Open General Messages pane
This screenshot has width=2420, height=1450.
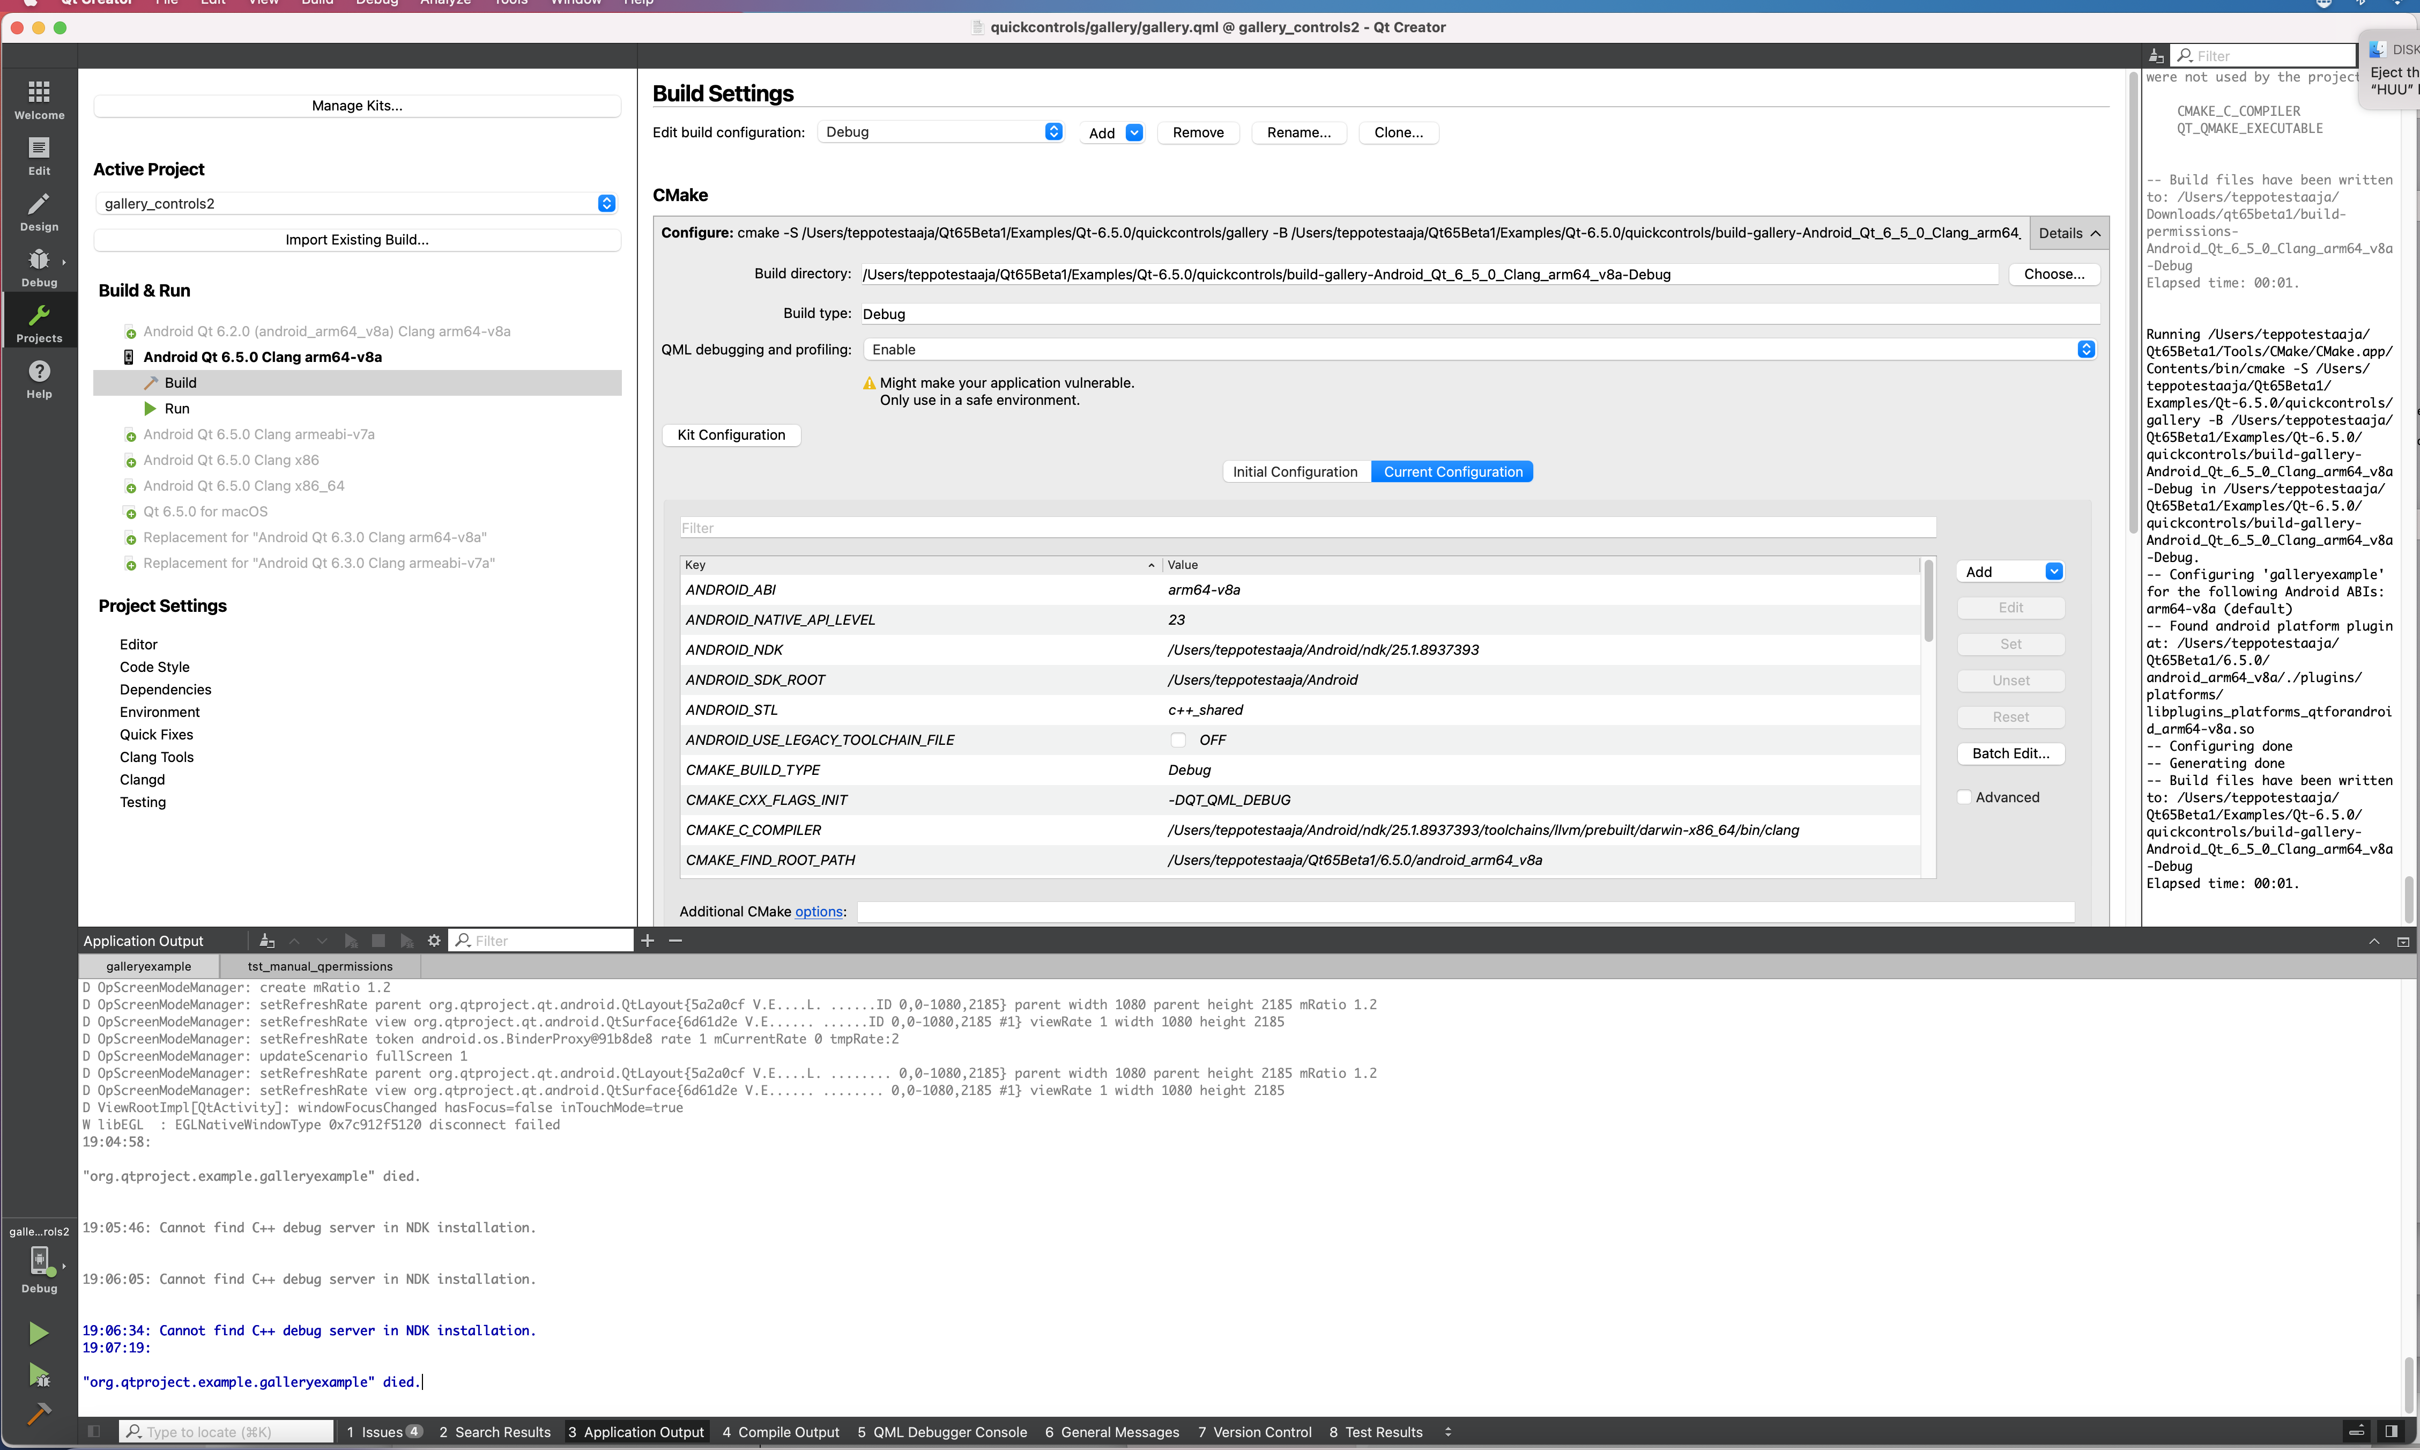1111,1432
